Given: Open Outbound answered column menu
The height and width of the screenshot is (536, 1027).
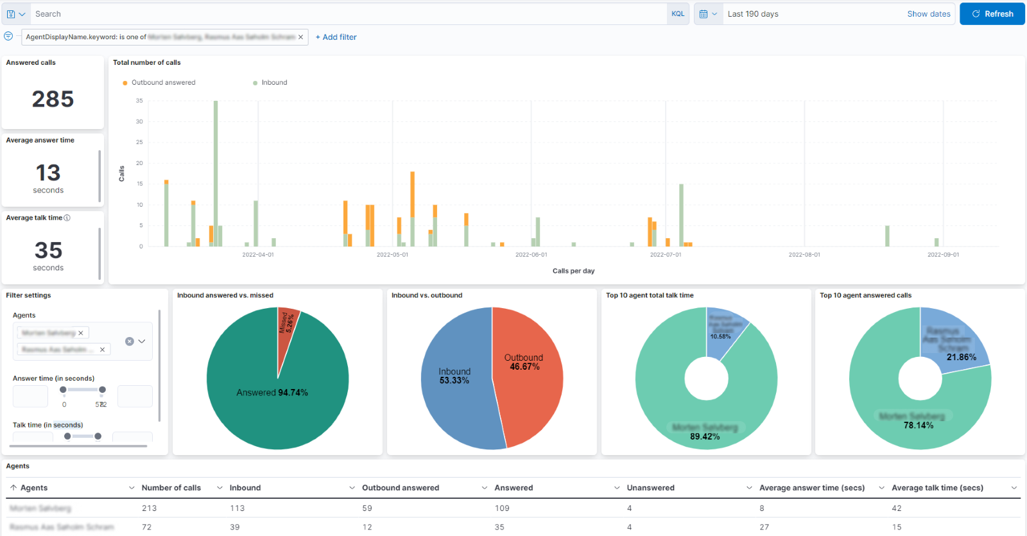Looking at the screenshot, I should point(485,488).
